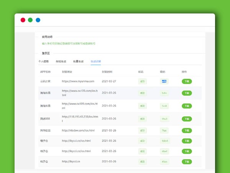The image size is (230, 173).
Task: Click the 测试888 app name cell
Action: (x=46, y=118)
